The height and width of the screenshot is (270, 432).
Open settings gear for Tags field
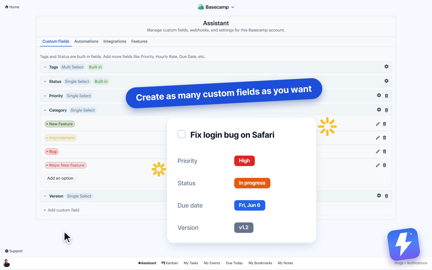386,66
